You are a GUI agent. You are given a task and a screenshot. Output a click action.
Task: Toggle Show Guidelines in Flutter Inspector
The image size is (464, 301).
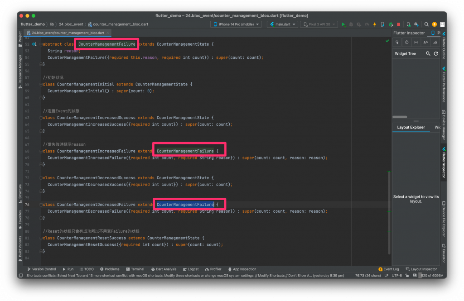416,42
